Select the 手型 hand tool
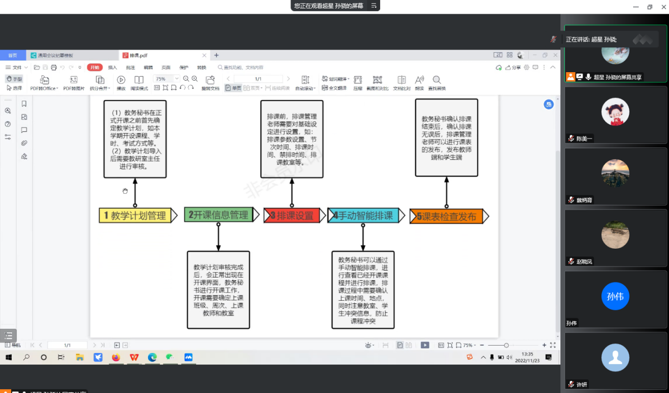The width and height of the screenshot is (669, 393). [14, 78]
